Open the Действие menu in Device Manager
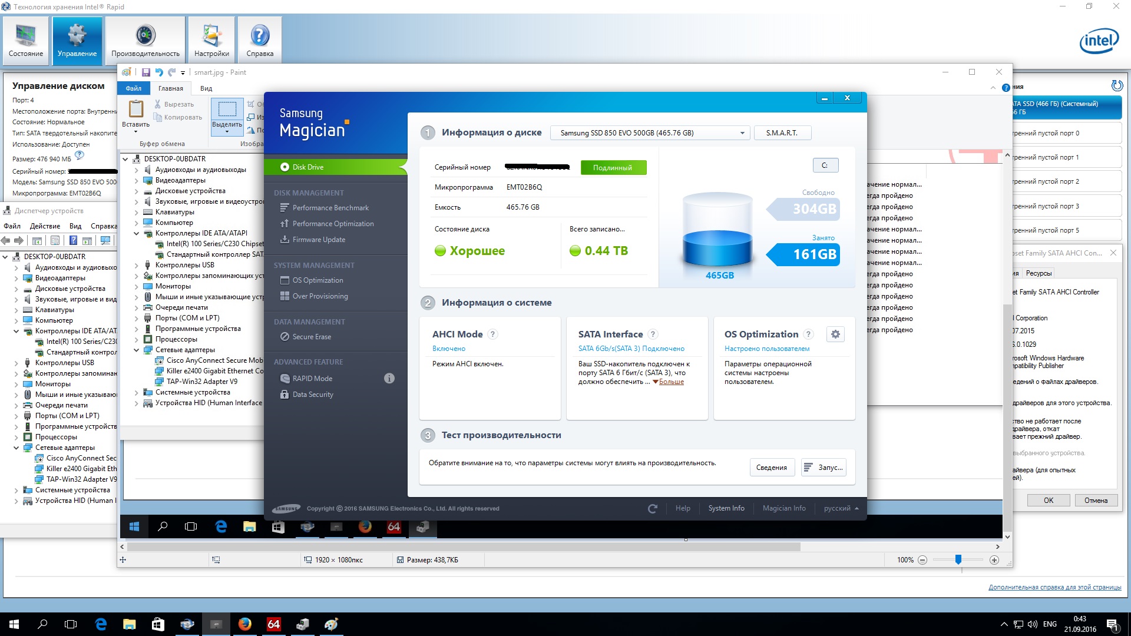Image resolution: width=1131 pixels, height=636 pixels. click(x=45, y=226)
